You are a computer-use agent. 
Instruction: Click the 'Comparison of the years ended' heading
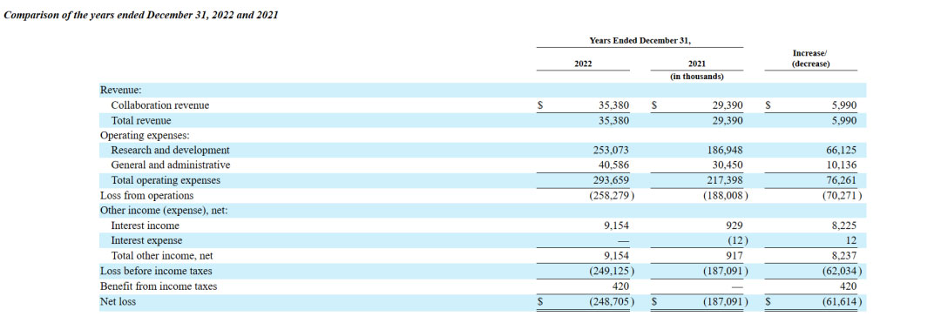click(141, 16)
